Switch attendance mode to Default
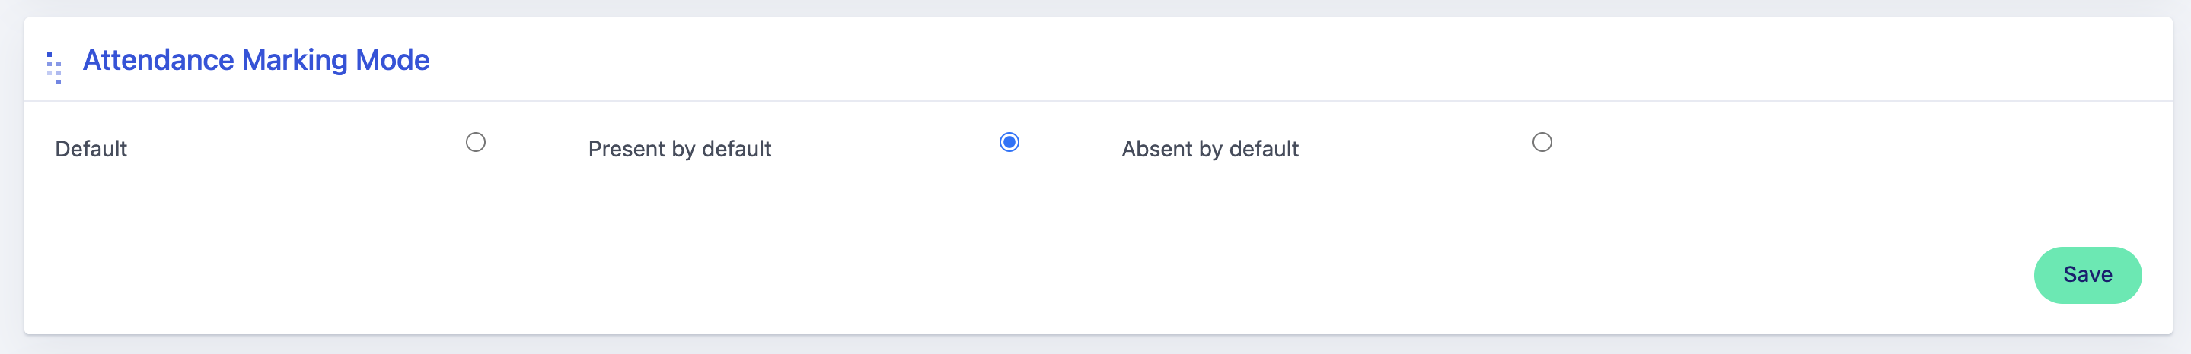2191x354 pixels. click(476, 143)
